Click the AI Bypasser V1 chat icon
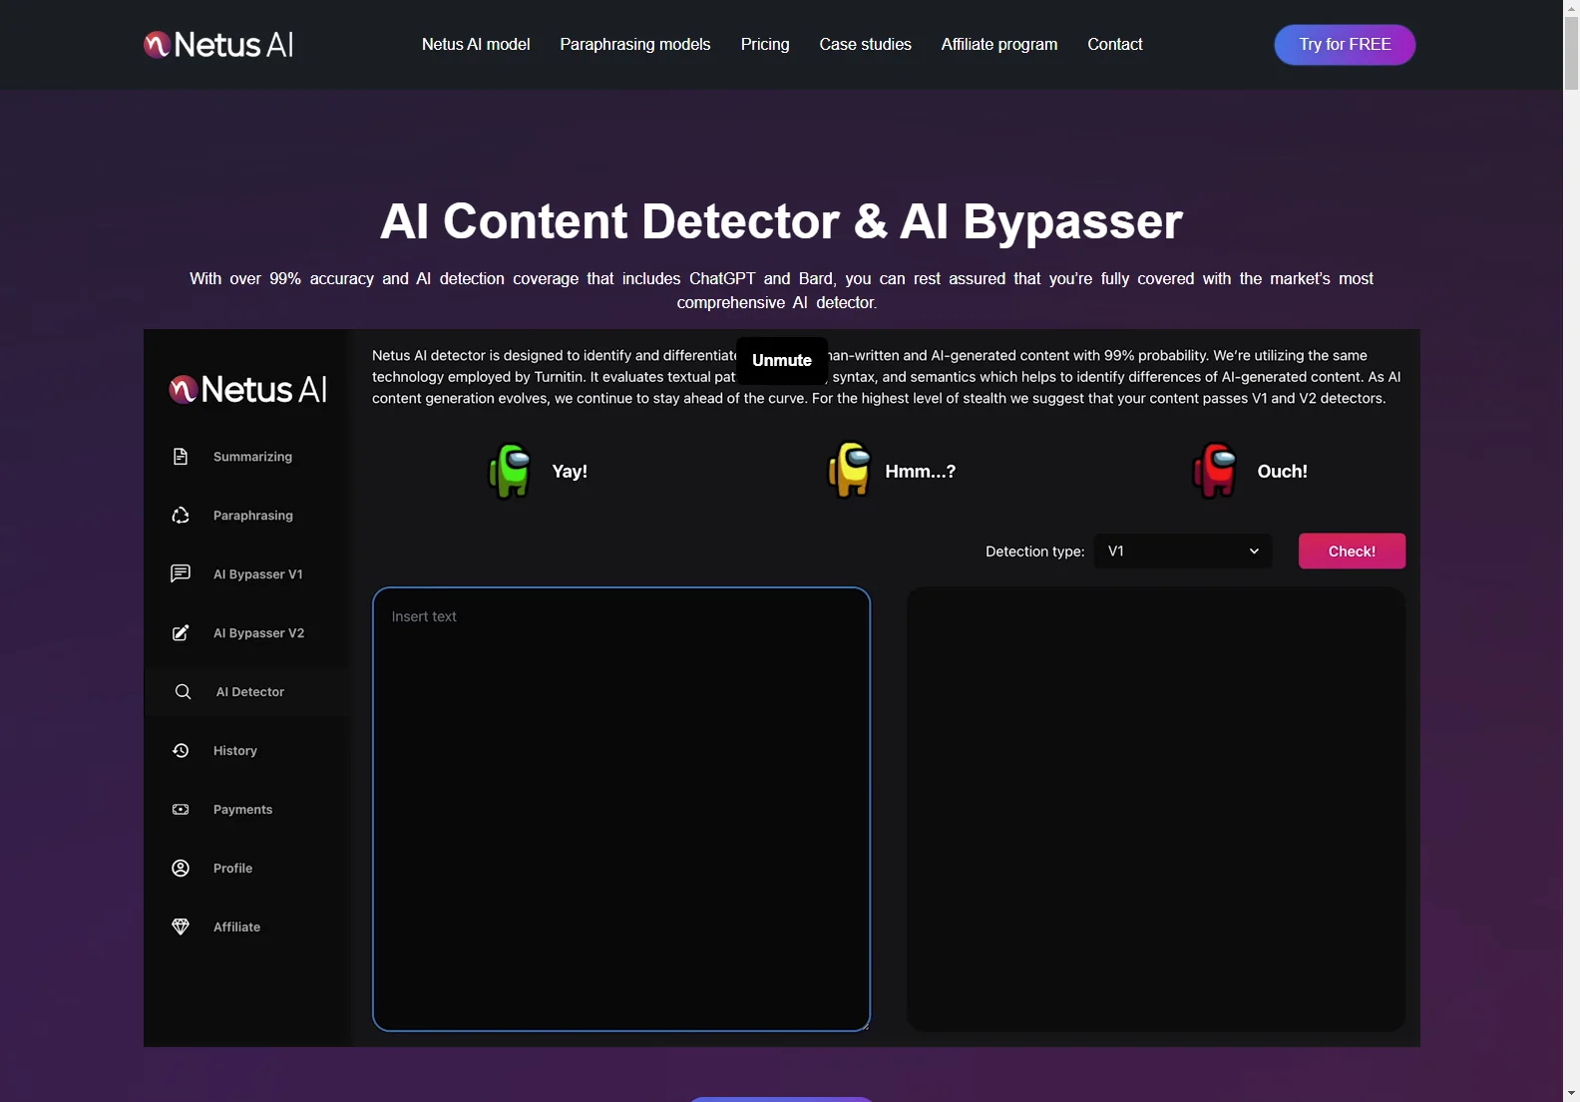This screenshot has width=1580, height=1102. (x=181, y=574)
